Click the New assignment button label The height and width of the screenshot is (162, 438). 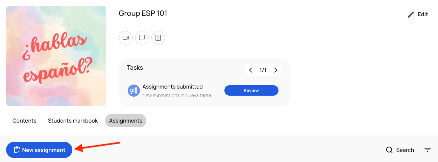tap(44, 150)
